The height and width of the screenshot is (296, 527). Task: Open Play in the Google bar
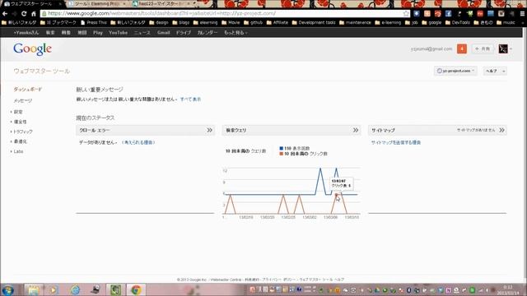coord(98,33)
